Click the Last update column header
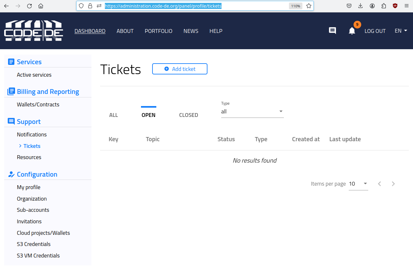The width and height of the screenshot is (413, 276). tap(345, 139)
